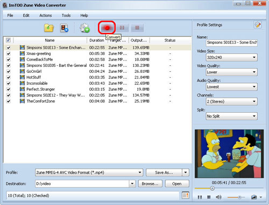Image resolution: width=269 pixels, height=205 pixels.
Task: Sort by the Output size column header
Action: [139, 40]
